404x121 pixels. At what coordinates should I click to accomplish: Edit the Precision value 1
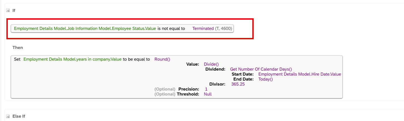pyautogui.click(x=206, y=89)
